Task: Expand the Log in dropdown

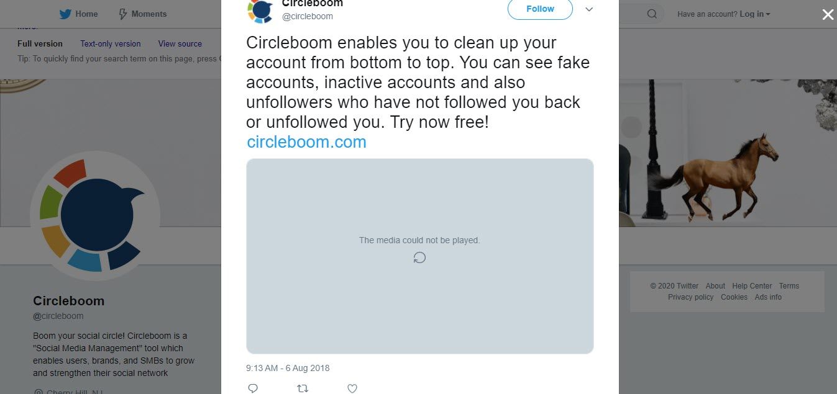Action: pyautogui.click(x=754, y=14)
